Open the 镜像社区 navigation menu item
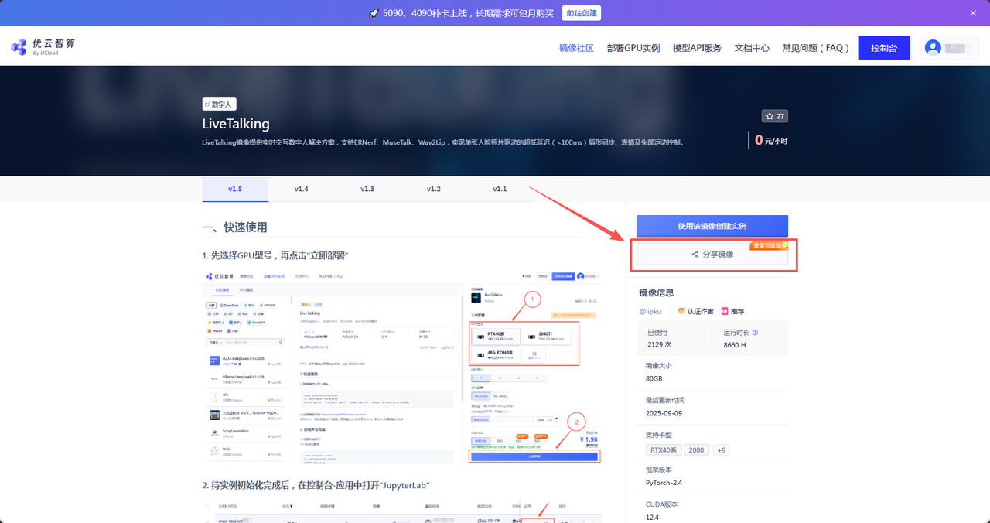Image resolution: width=990 pixels, height=523 pixels. point(575,47)
